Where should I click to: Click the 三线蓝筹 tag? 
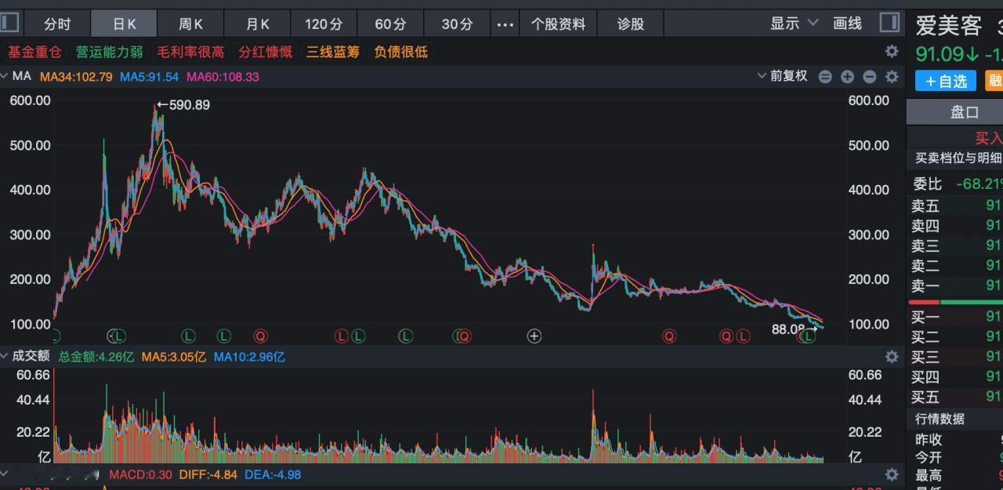click(x=333, y=52)
